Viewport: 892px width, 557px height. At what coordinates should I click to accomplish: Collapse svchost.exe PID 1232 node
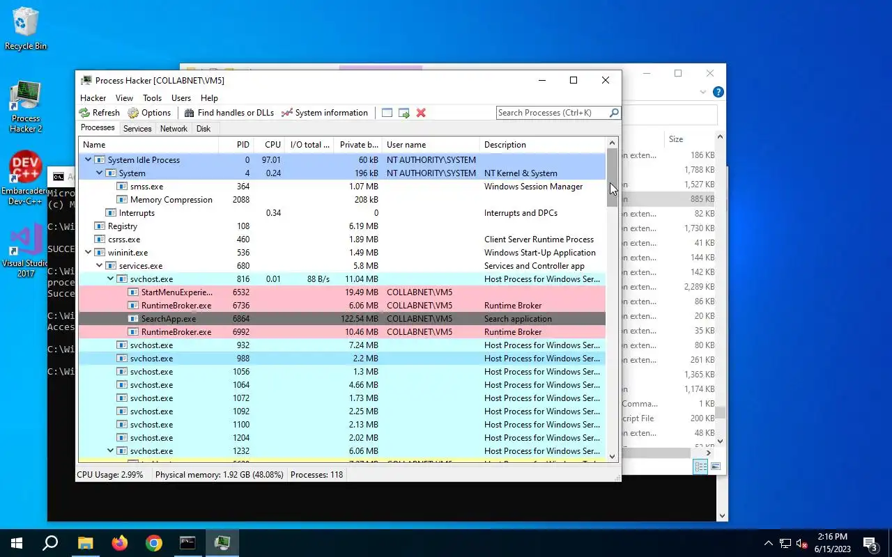tap(110, 451)
